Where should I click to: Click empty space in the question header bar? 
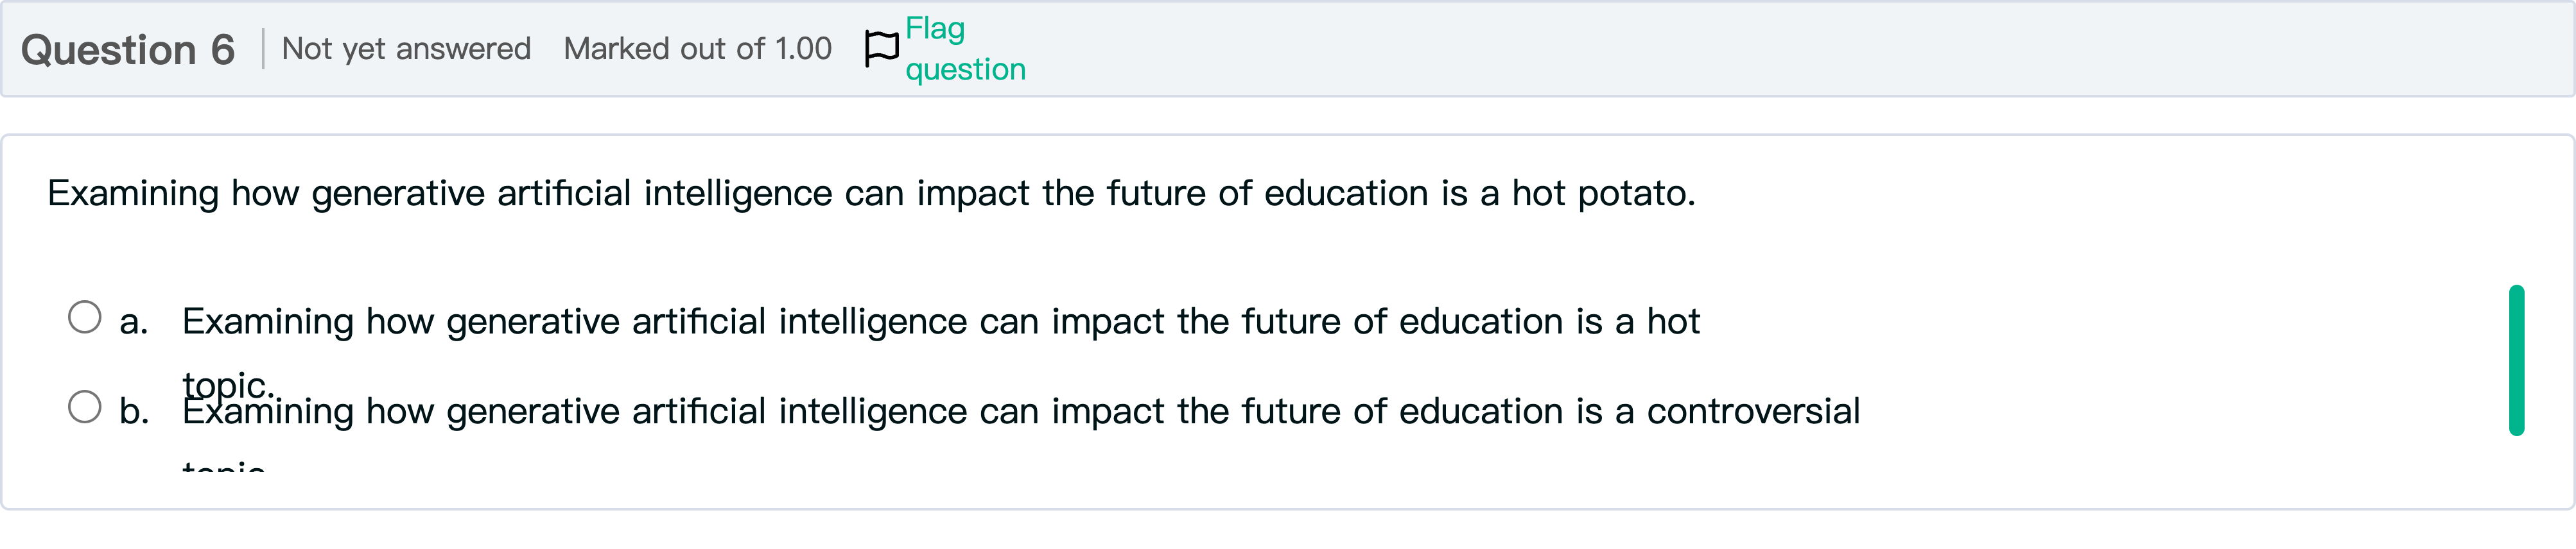coord(1700,50)
